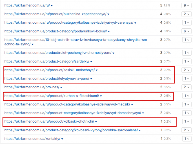Viewport: 193px width, 144px height.
Task: Open the pro-nas page link
Action: tap(32, 87)
